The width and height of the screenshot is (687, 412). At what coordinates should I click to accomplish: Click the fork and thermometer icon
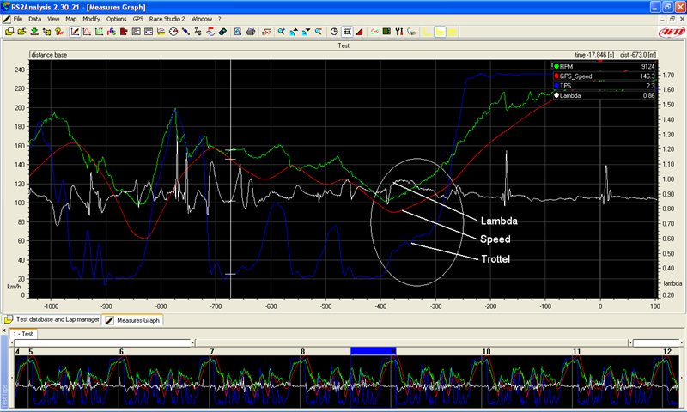[x=398, y=32]
